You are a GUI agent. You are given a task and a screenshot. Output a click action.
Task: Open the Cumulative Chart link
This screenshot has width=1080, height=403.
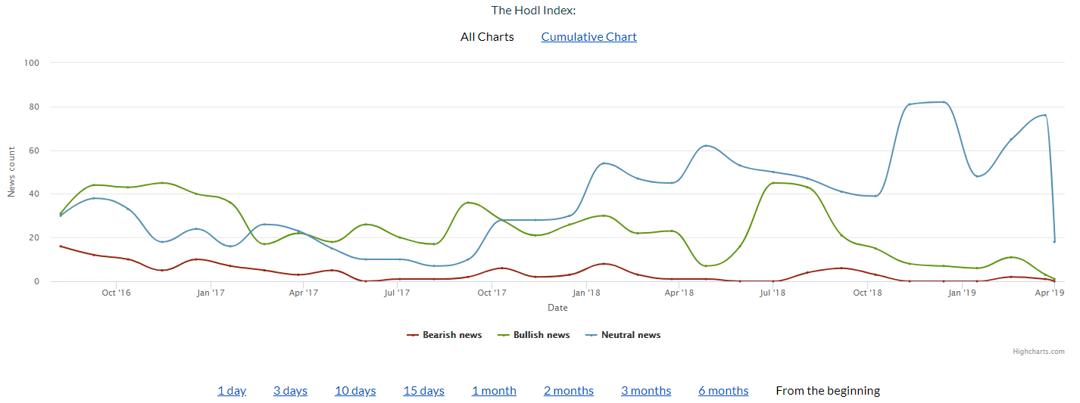[x=588, y=36]
